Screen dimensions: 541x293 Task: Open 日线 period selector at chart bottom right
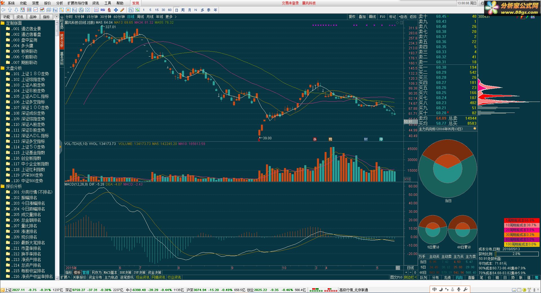tap(410, 268)
